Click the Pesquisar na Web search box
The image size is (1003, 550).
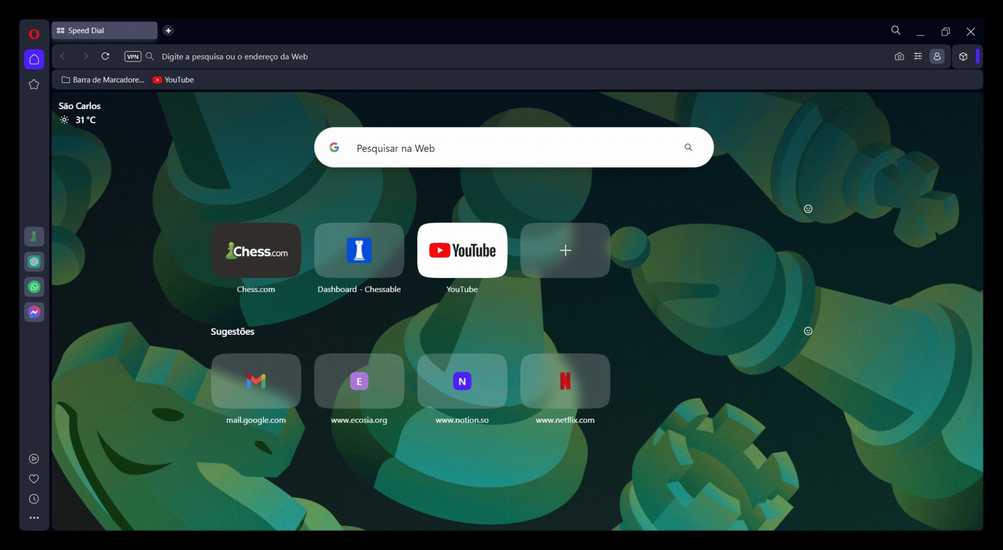pos(514,148)
